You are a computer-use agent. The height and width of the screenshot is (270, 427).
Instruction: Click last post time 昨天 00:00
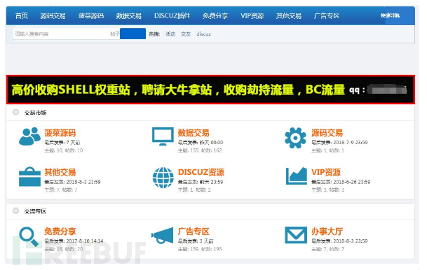tap(211, 142)
